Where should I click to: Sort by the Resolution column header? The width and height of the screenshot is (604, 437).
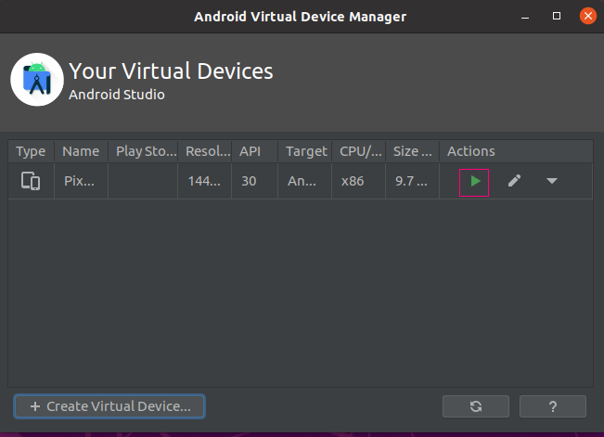click(x=204, y=151)
